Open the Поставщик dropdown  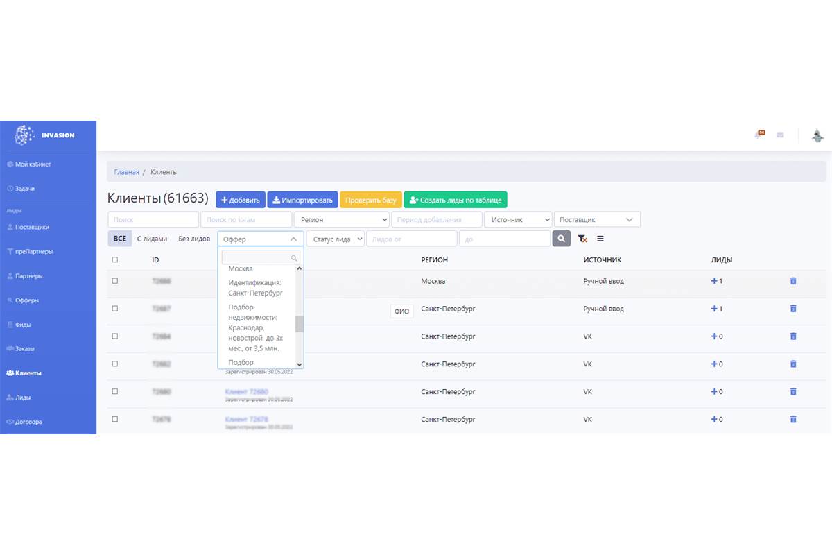[597, 219]
